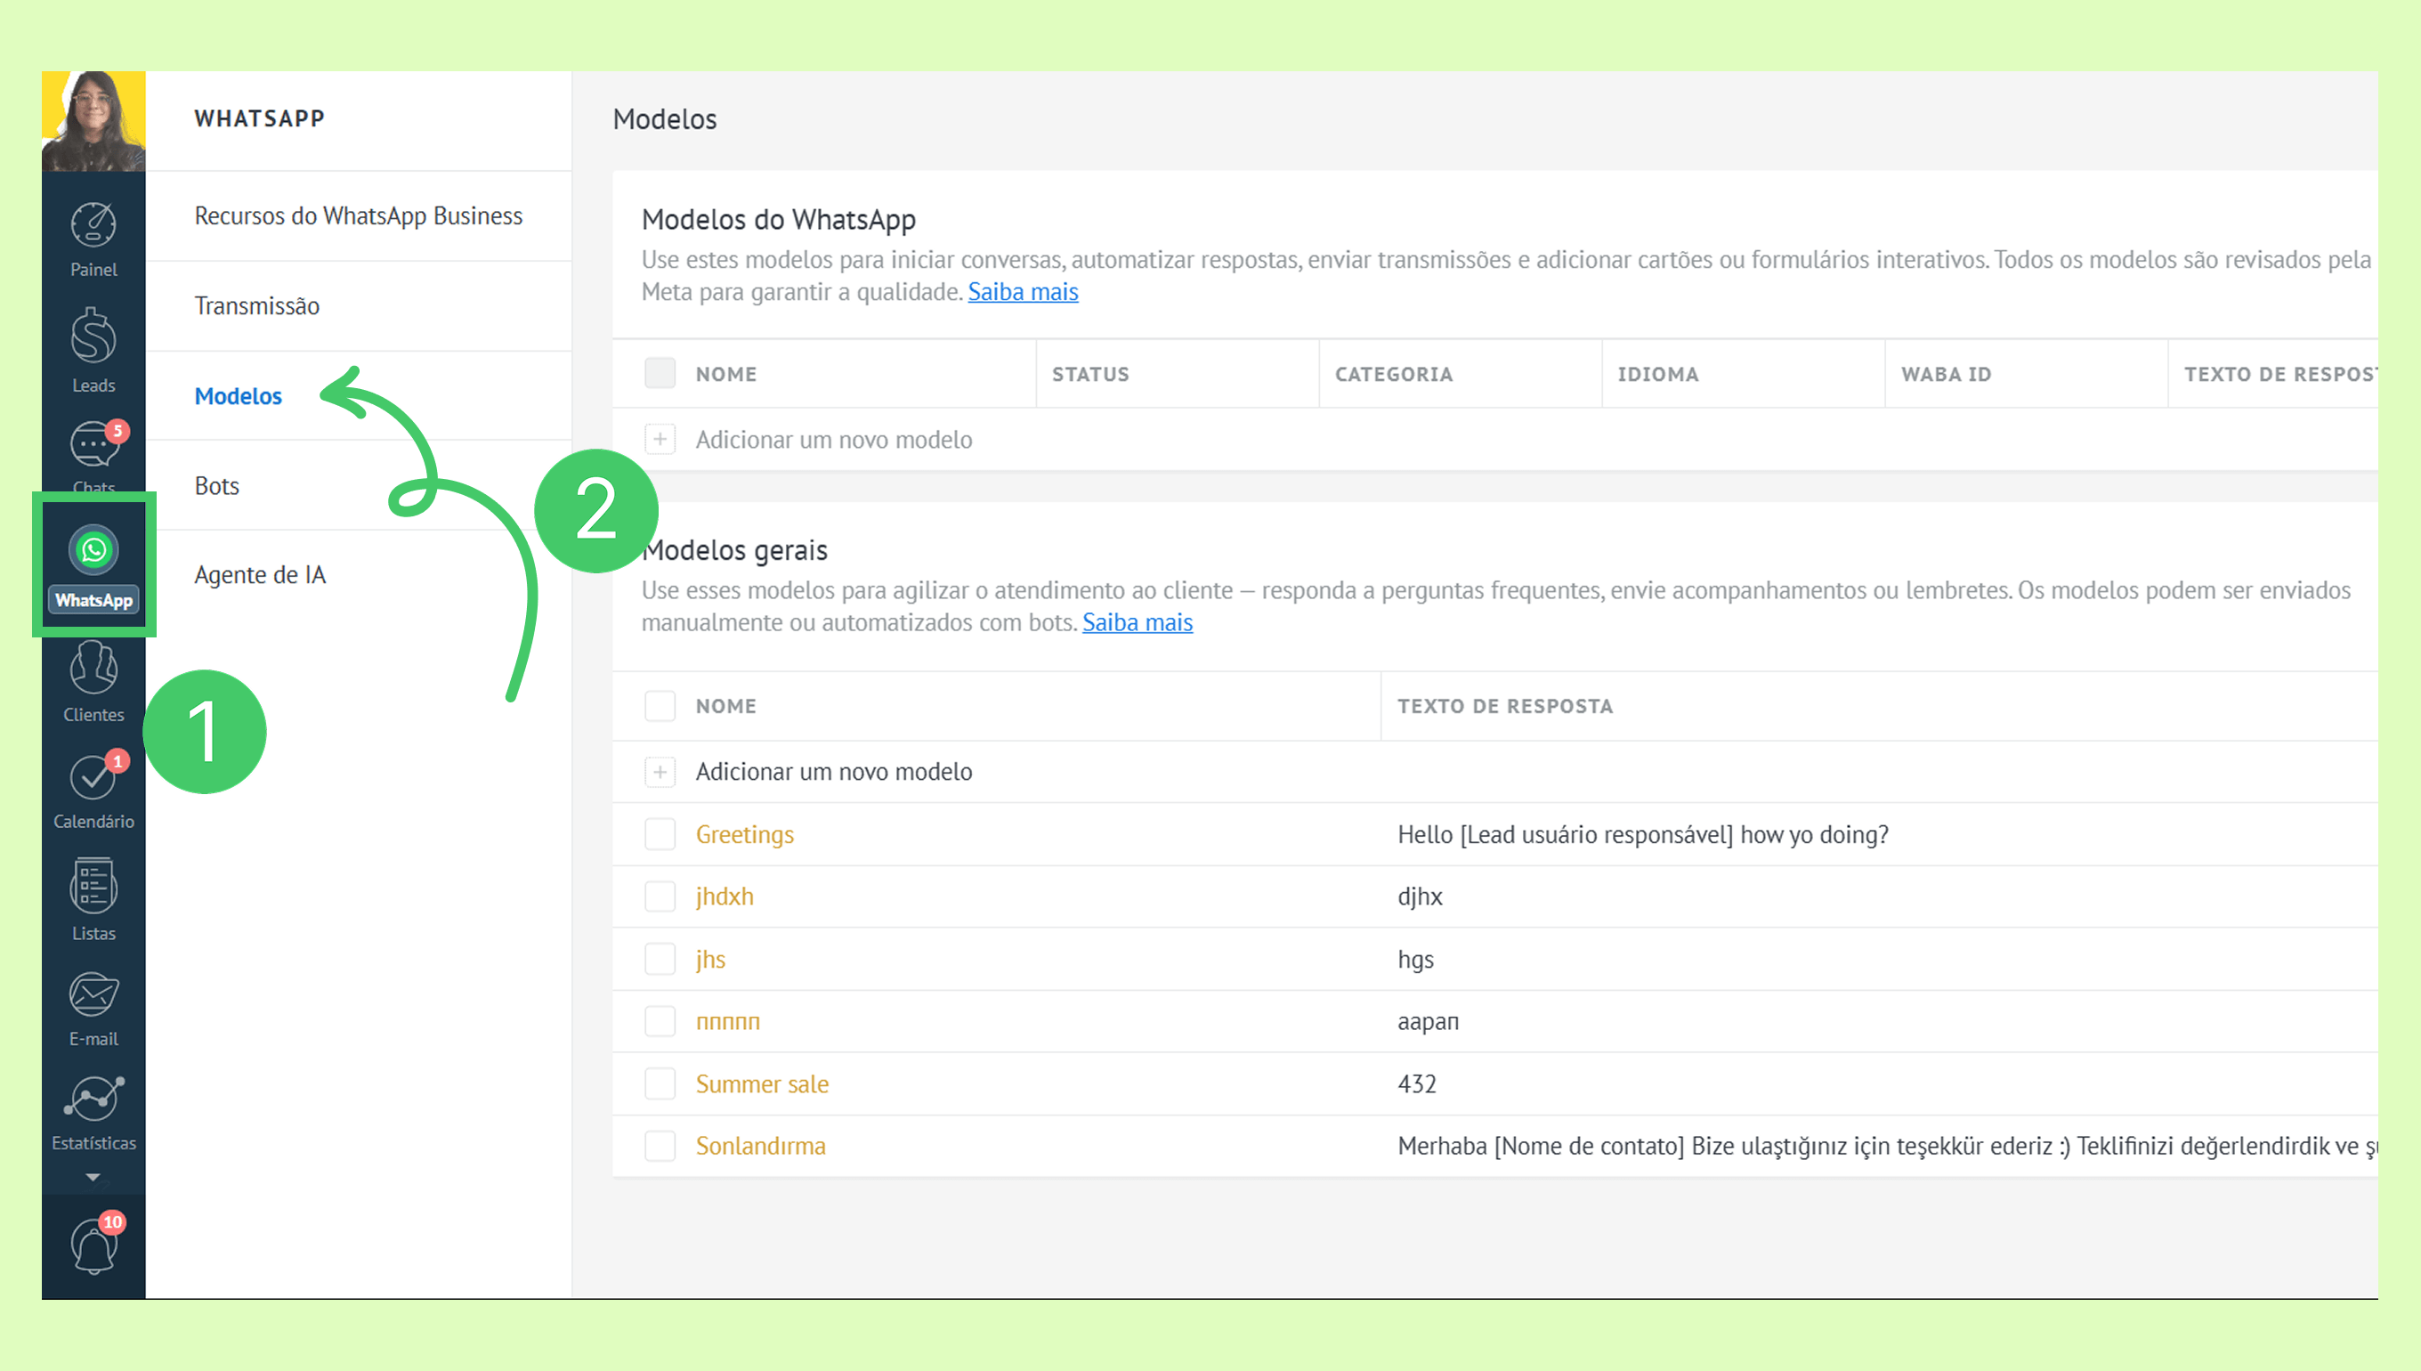Image resolution: width=2421 pixels, height=1371 pixels.
Task: Toggle select-all checkbox in Modelos do WhatsApp header
Action: pyautogui.click(x=660, y=374)
